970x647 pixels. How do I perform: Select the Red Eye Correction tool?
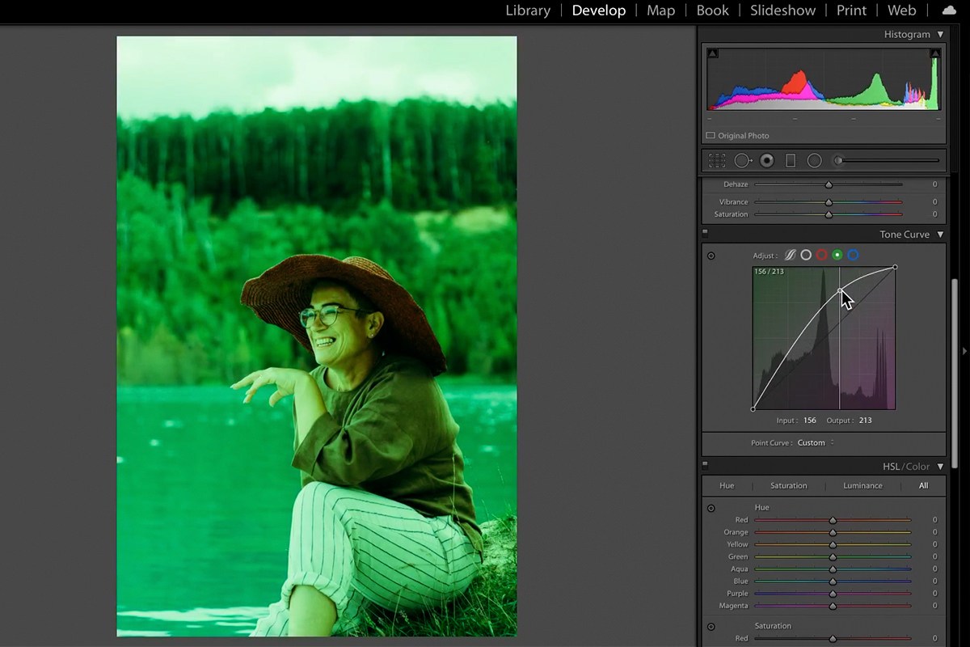coord(767,160)
